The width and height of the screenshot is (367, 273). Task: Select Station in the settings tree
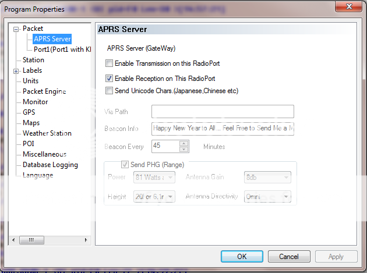pos(33,60)
